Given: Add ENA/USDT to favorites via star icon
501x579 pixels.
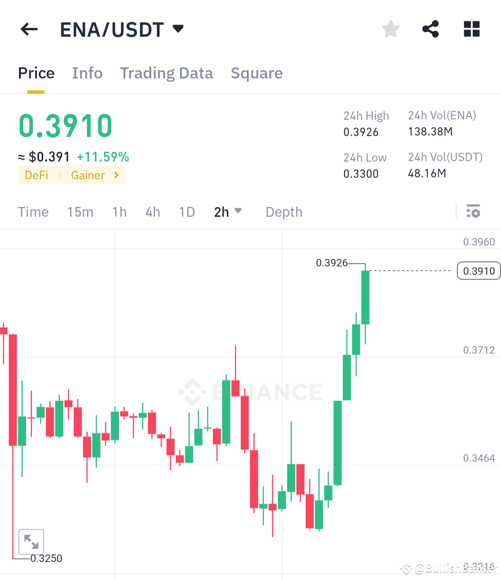Looking at the screenshot, I should pos(391,29).
